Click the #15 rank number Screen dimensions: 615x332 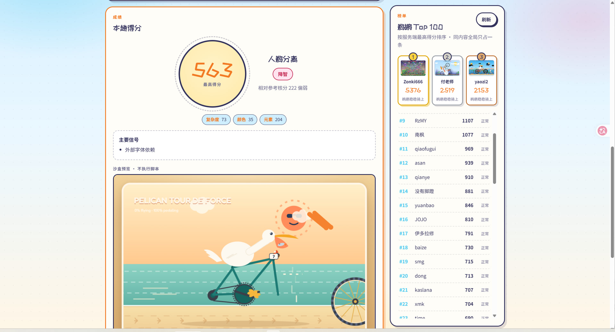[404, 205]
